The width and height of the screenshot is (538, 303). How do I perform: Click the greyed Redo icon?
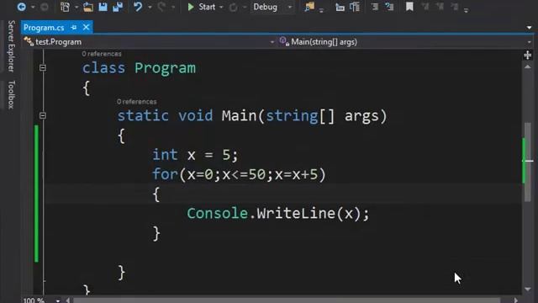point(161,7)
